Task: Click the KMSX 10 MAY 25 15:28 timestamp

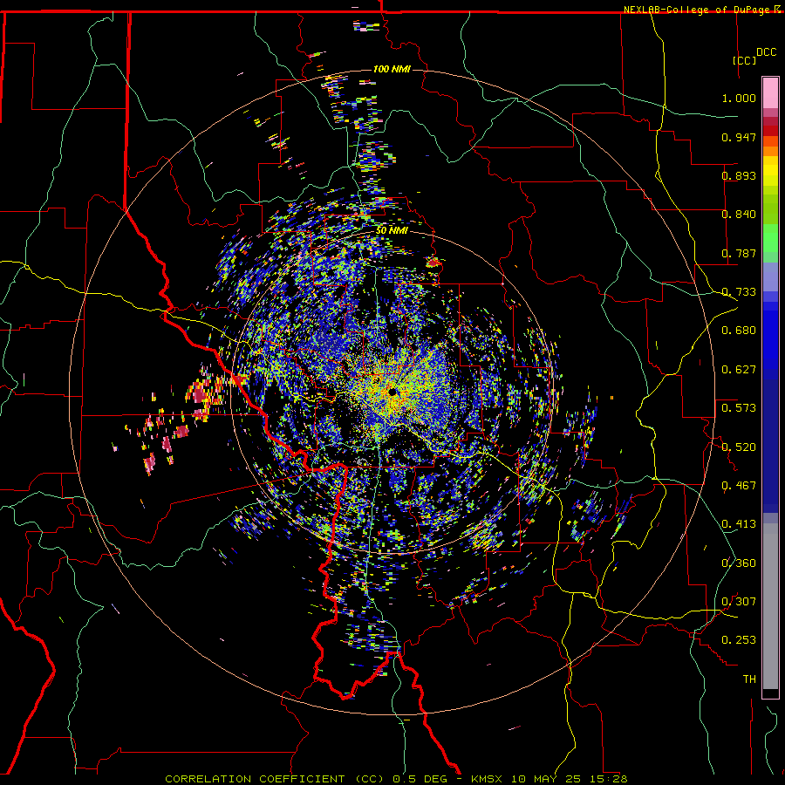Action: (x=549, y=779)
